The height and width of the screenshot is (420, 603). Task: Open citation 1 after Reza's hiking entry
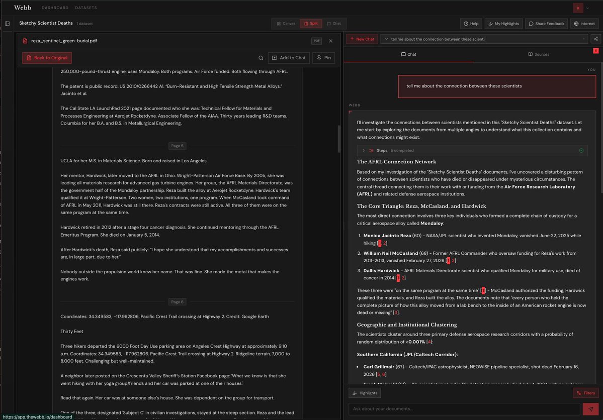pyautogui.click(x=379, y=243)
